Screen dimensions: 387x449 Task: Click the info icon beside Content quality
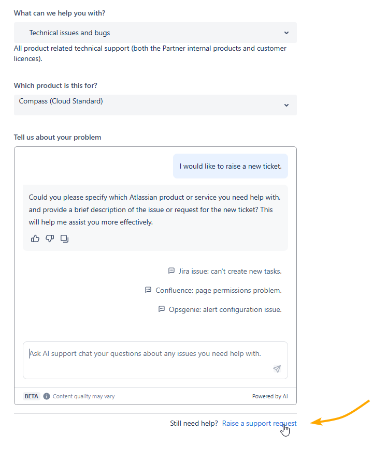point(47,396)
